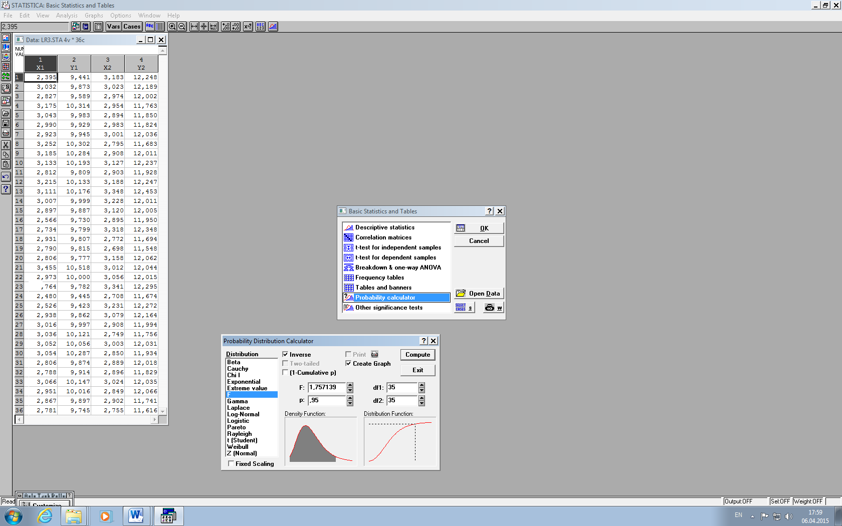The height and width of the screenshot is (526, 842).
Task: Click the printer icon beside Print checkbox
Action: (x=374, y=354)
